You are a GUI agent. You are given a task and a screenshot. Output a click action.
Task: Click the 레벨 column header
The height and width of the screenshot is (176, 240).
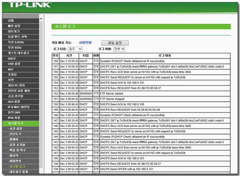(x=96, y=56)
